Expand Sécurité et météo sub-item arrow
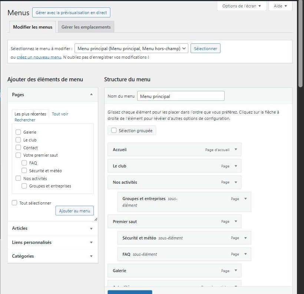Viewport: 304px width, 294px height. click(x=245, y=238)
